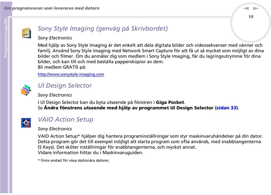Click the header 'Om programvaran som levereras med datorn'
Image resolution: width=271 pixels, height=195 pixels.
(52, 8)
